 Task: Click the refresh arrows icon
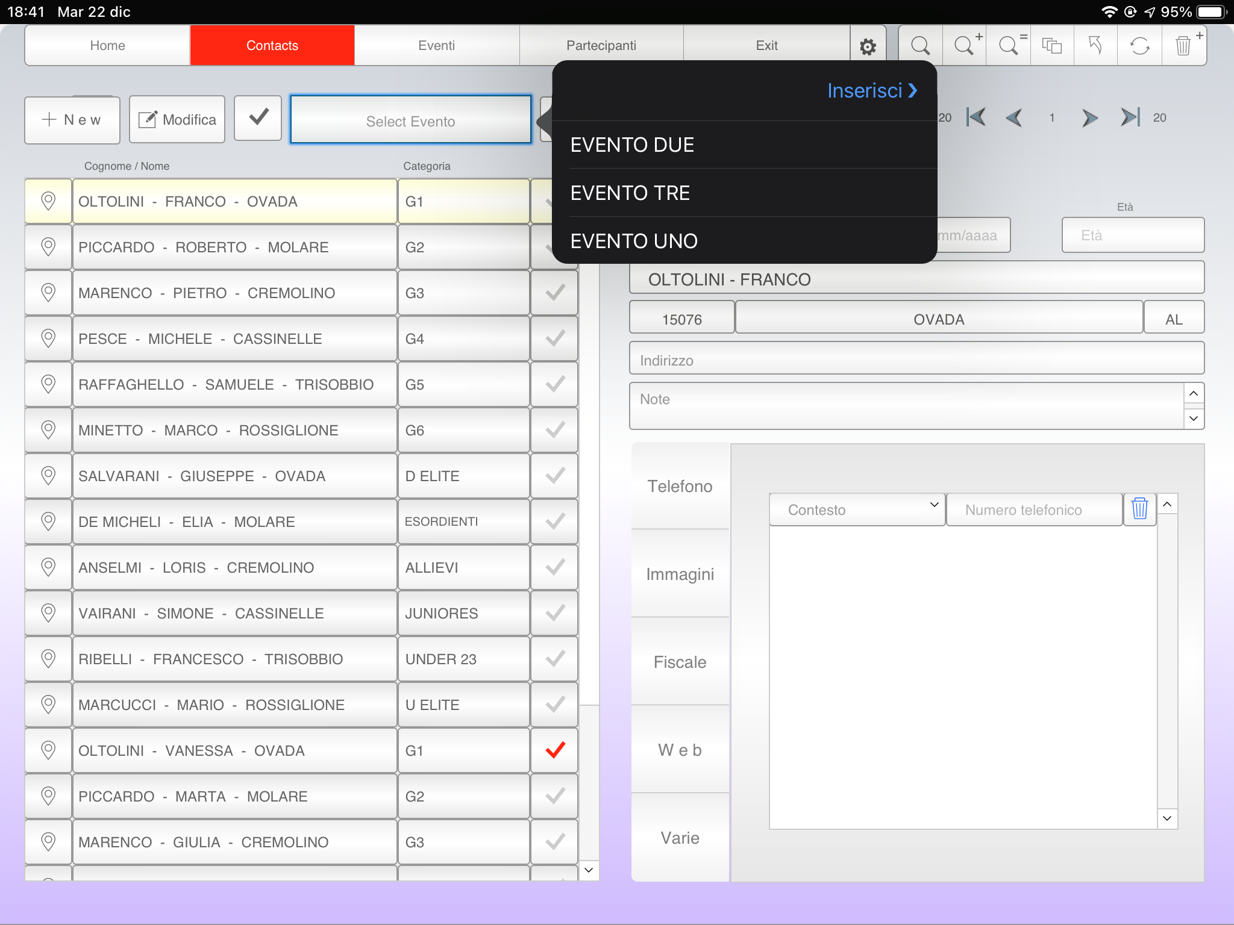1139,46
